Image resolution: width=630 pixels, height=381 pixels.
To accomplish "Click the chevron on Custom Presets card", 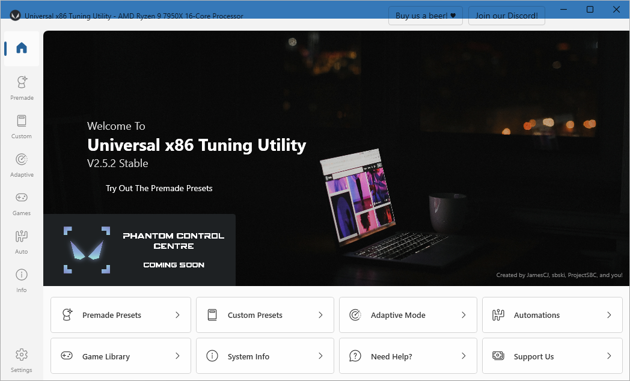I will coord(320,315).
